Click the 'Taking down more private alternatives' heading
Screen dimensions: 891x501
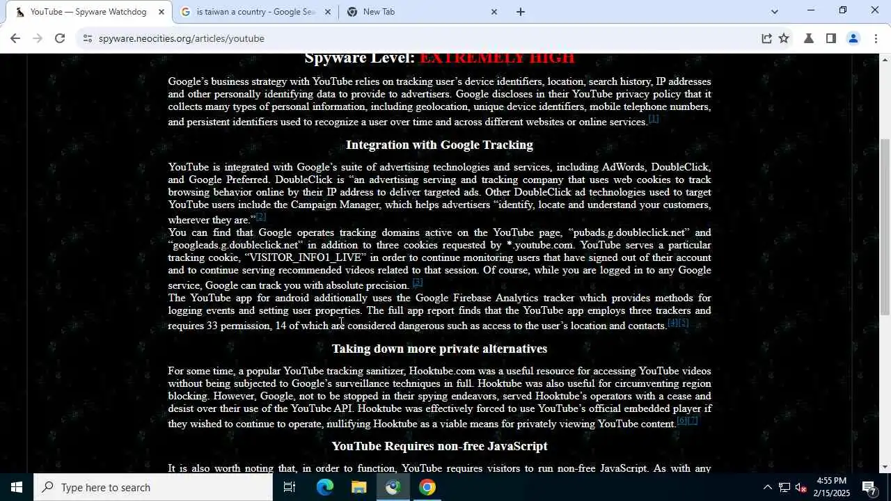click(x=439, y=349)
